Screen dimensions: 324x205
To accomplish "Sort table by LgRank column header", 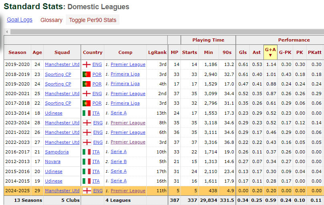I will [157, 52].
